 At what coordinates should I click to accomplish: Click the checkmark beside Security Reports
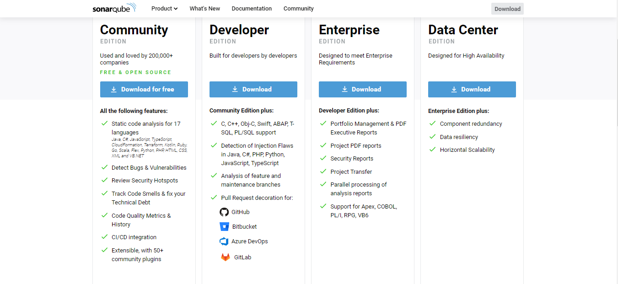[323, 158]
